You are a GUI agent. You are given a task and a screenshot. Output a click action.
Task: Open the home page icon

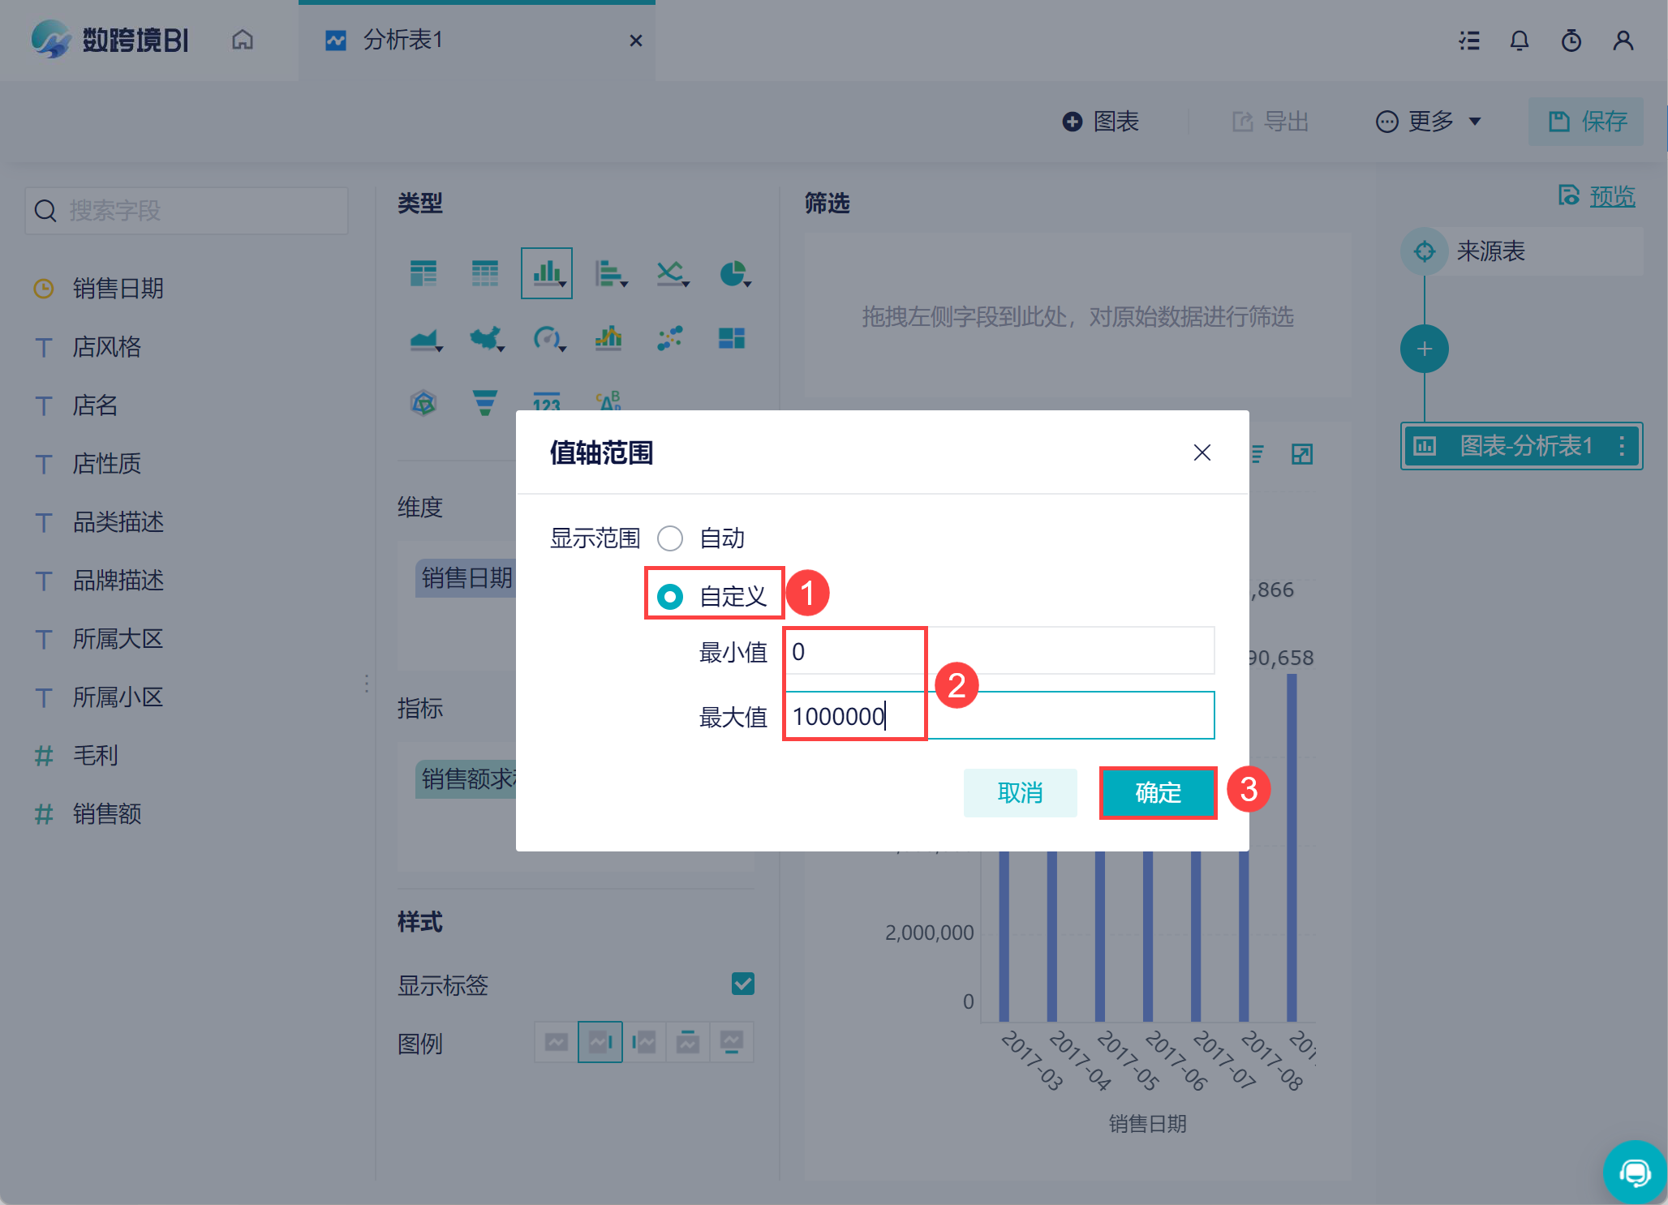coord(243,40)
